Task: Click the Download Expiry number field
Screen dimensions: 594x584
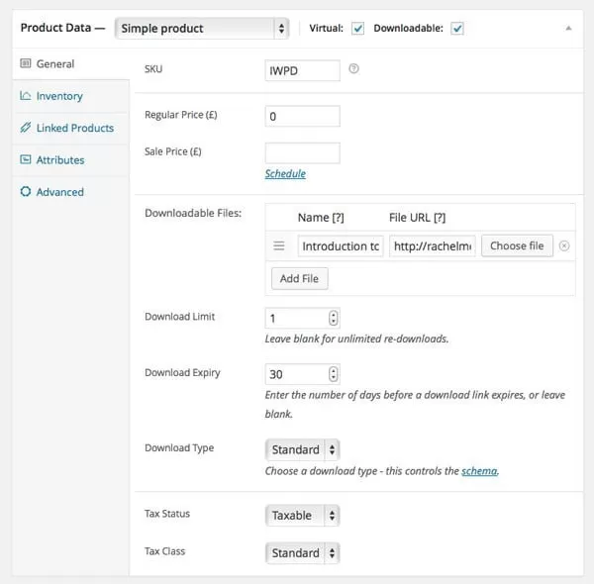Action: pyautogui.click(x=302, y=374)
